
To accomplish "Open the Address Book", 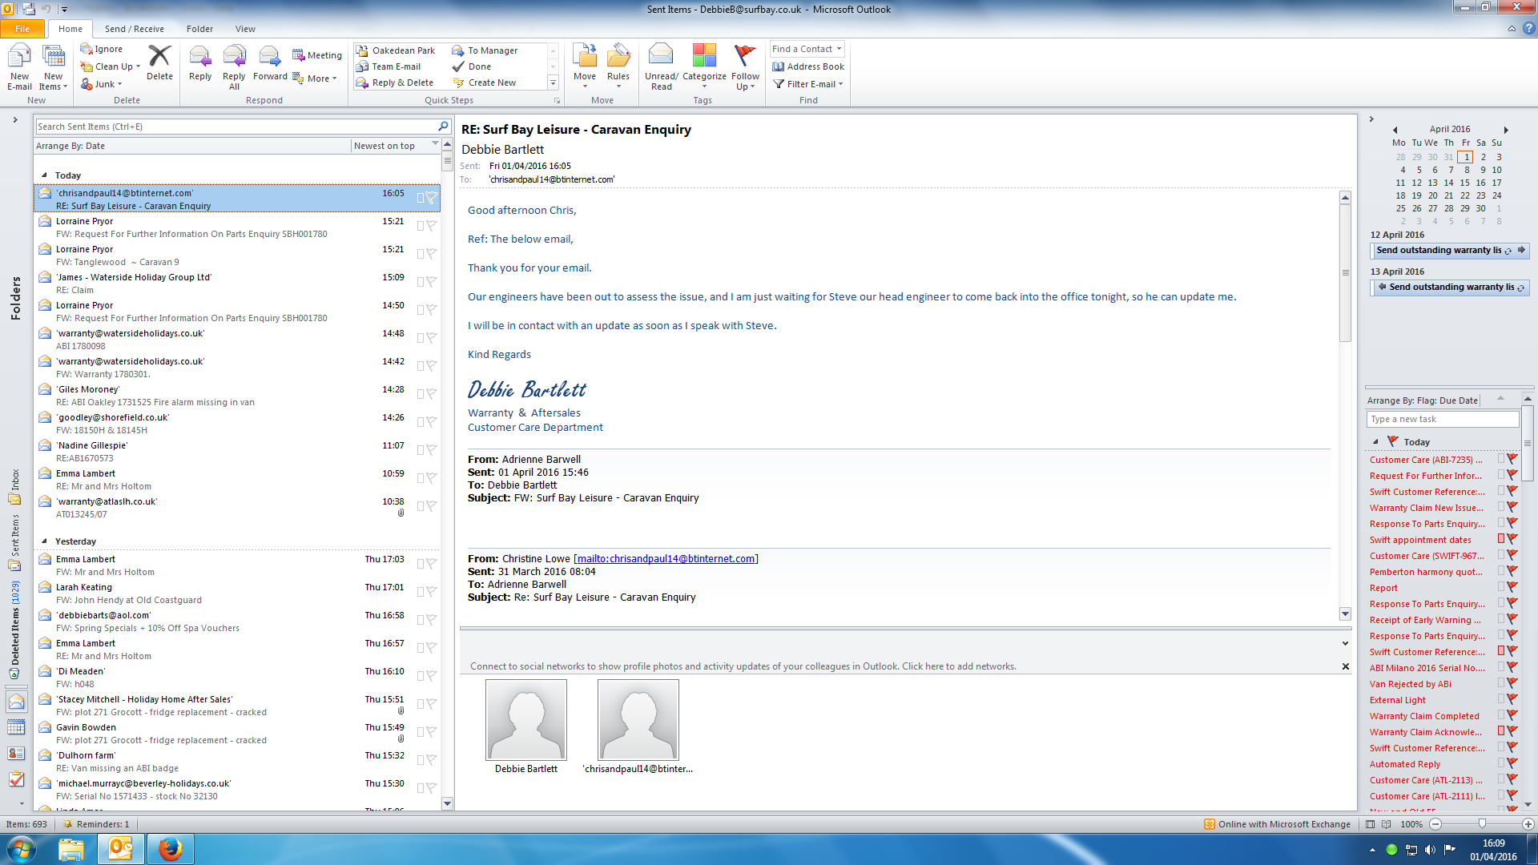I will point(808,66).
